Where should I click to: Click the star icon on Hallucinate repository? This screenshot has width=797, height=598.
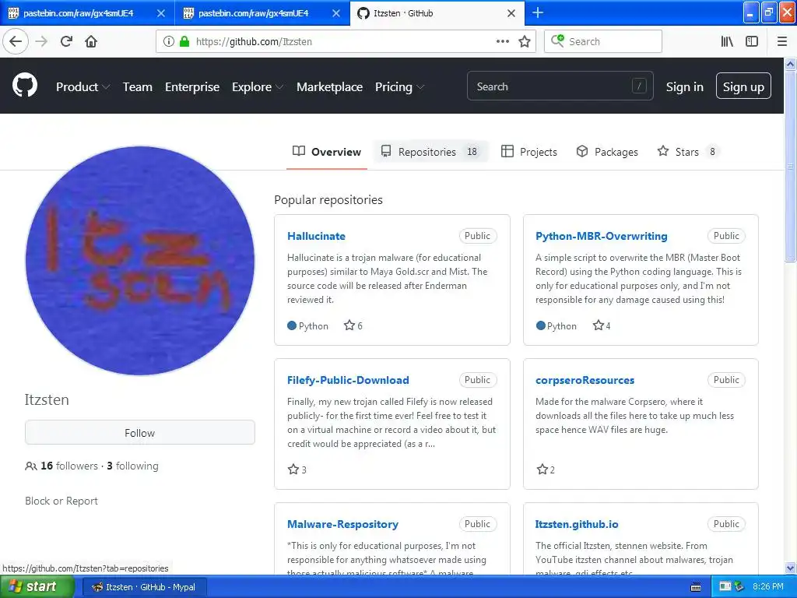pyautogui.click(x=349, y=325)
